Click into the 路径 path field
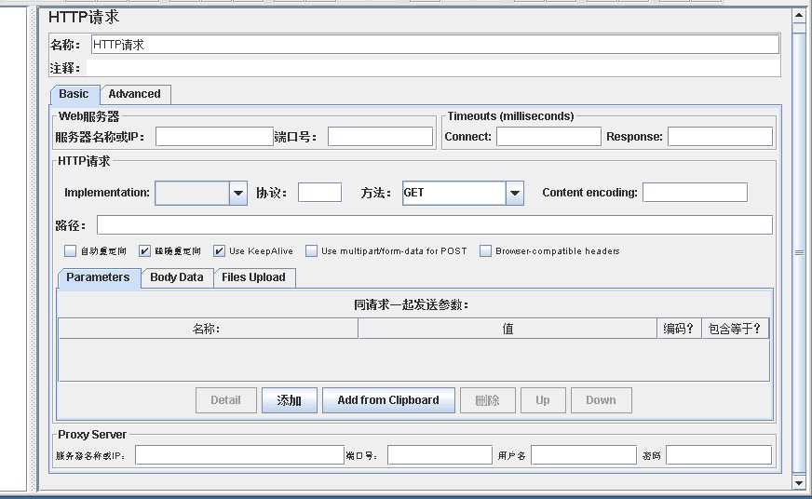The image size is (812, 499). 434,225
